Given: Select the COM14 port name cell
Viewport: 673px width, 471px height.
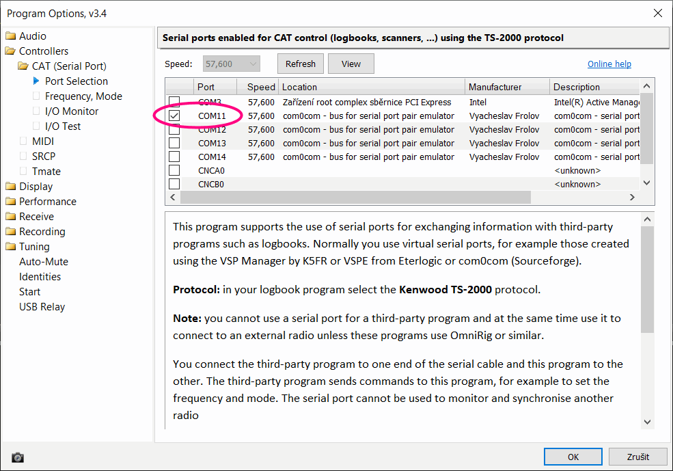Looking at the screenshot, I should [212, 157].
